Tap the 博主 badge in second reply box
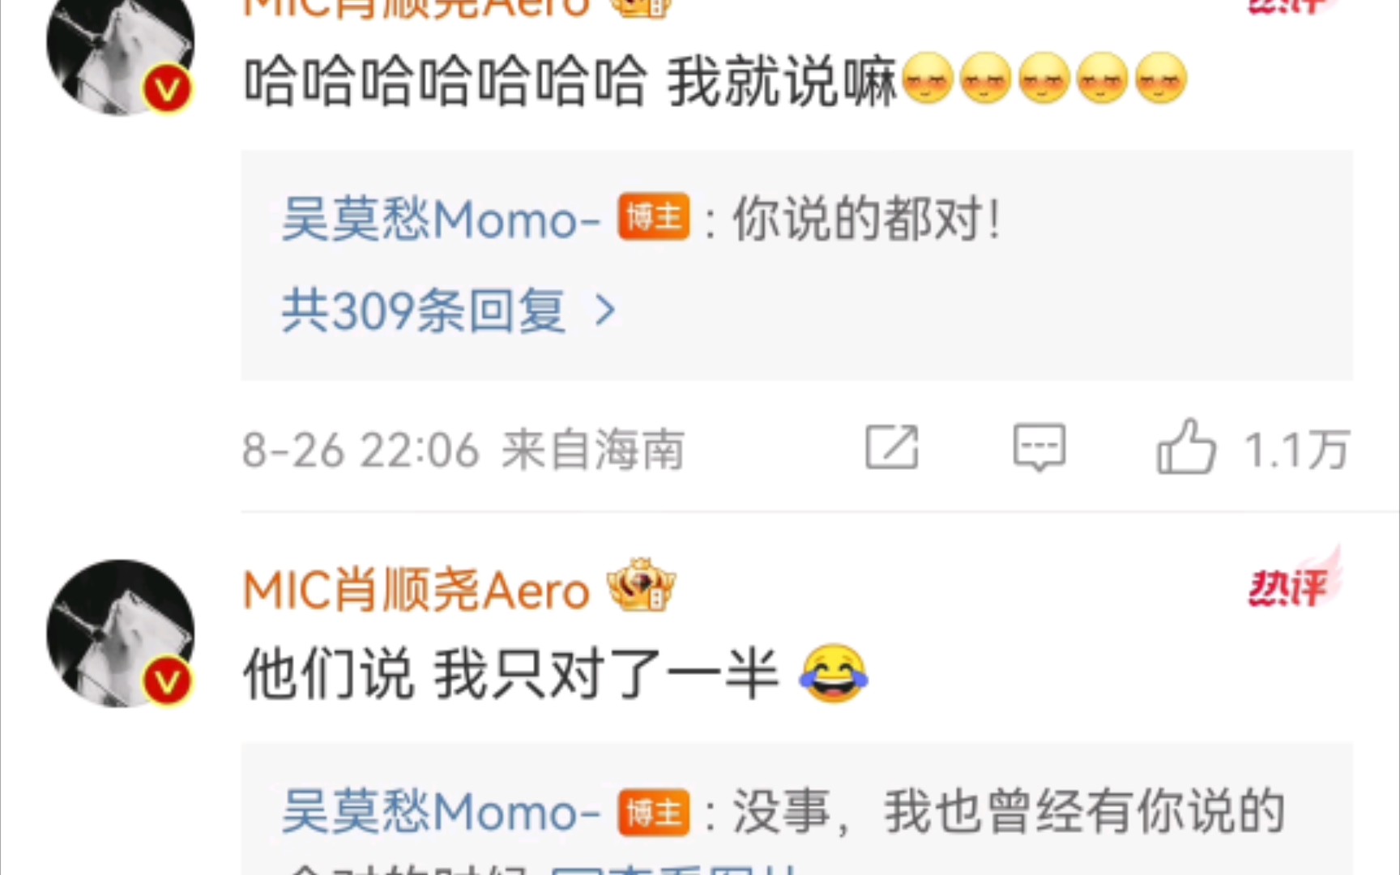Viewport: 1400px width, 875px height. point(654,812)
